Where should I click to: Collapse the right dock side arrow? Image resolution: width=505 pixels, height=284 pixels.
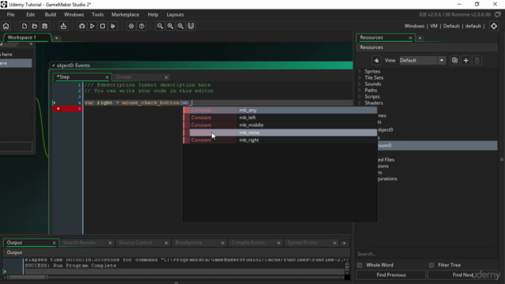pyautogui.click(x=502, y=159)
